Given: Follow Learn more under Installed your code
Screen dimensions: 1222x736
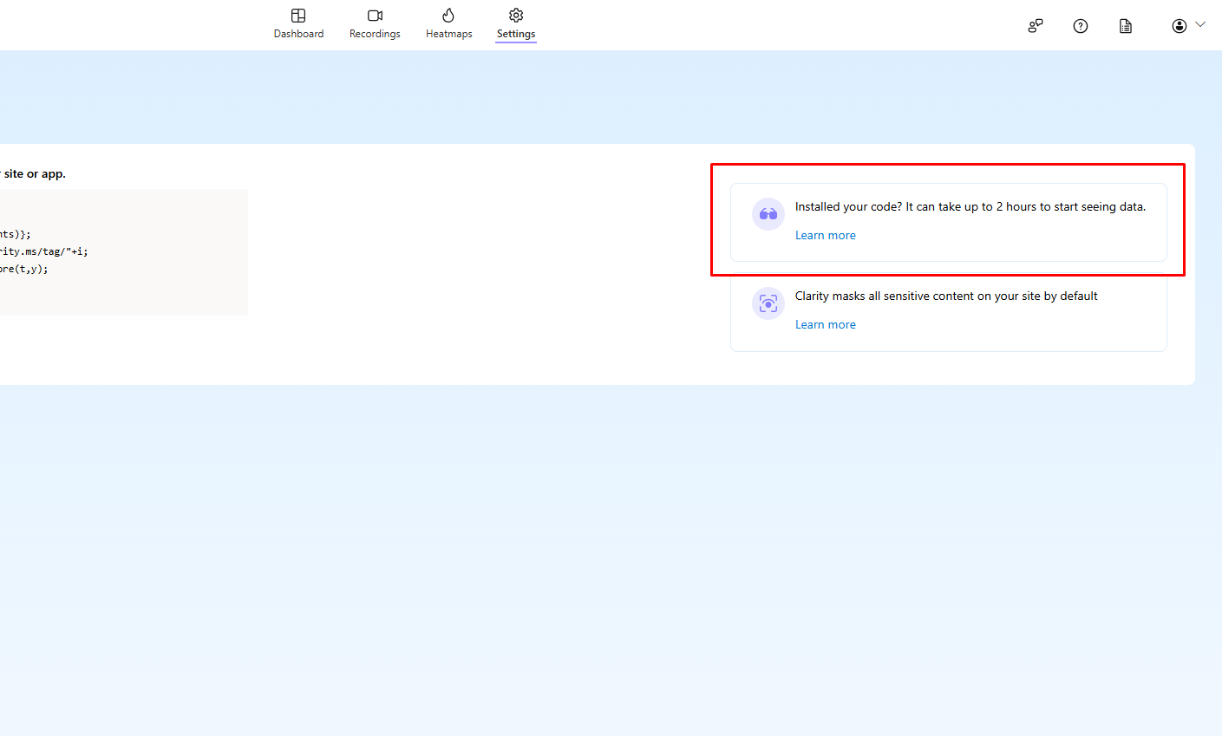Looking at the screenshot, I should 826,235.
